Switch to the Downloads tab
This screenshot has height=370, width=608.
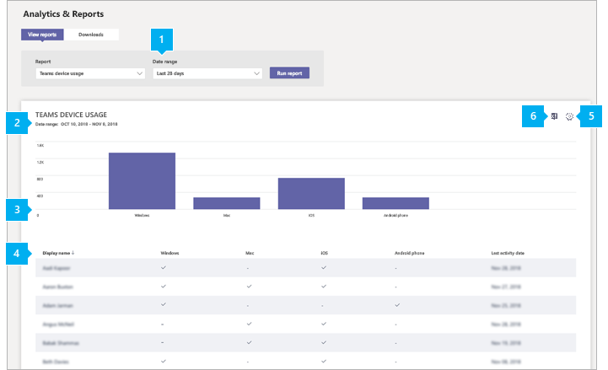pyautogui.click(x=91, y=35)
